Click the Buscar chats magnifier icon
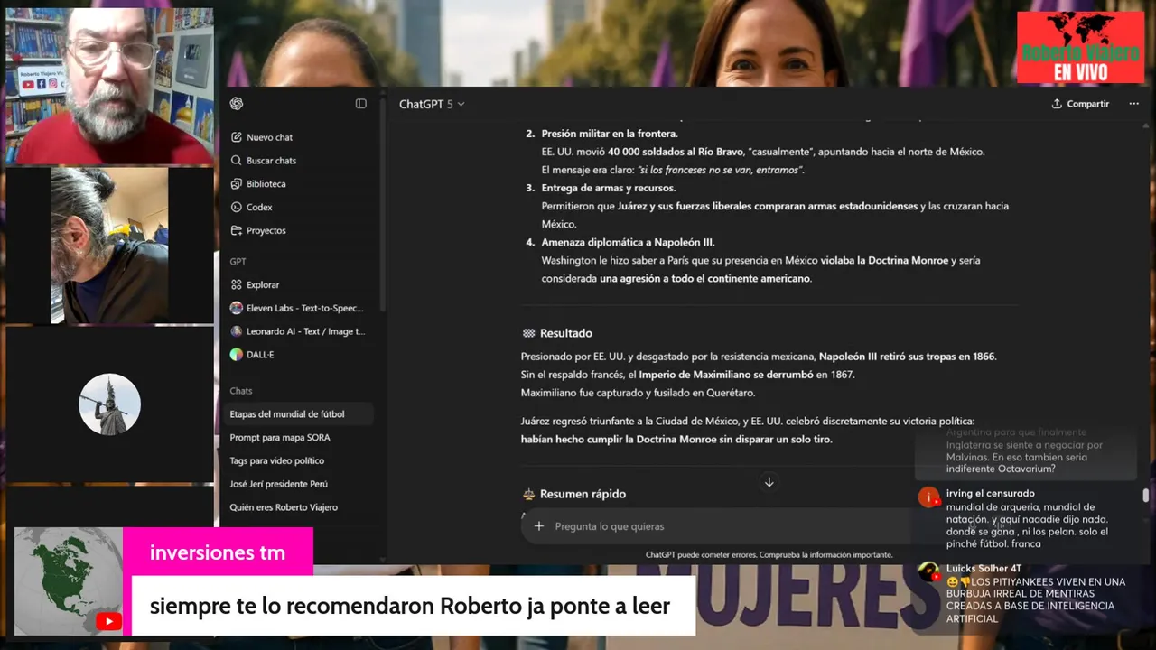The width and height of the screenshot is (1156, 650). coord(237,161)
